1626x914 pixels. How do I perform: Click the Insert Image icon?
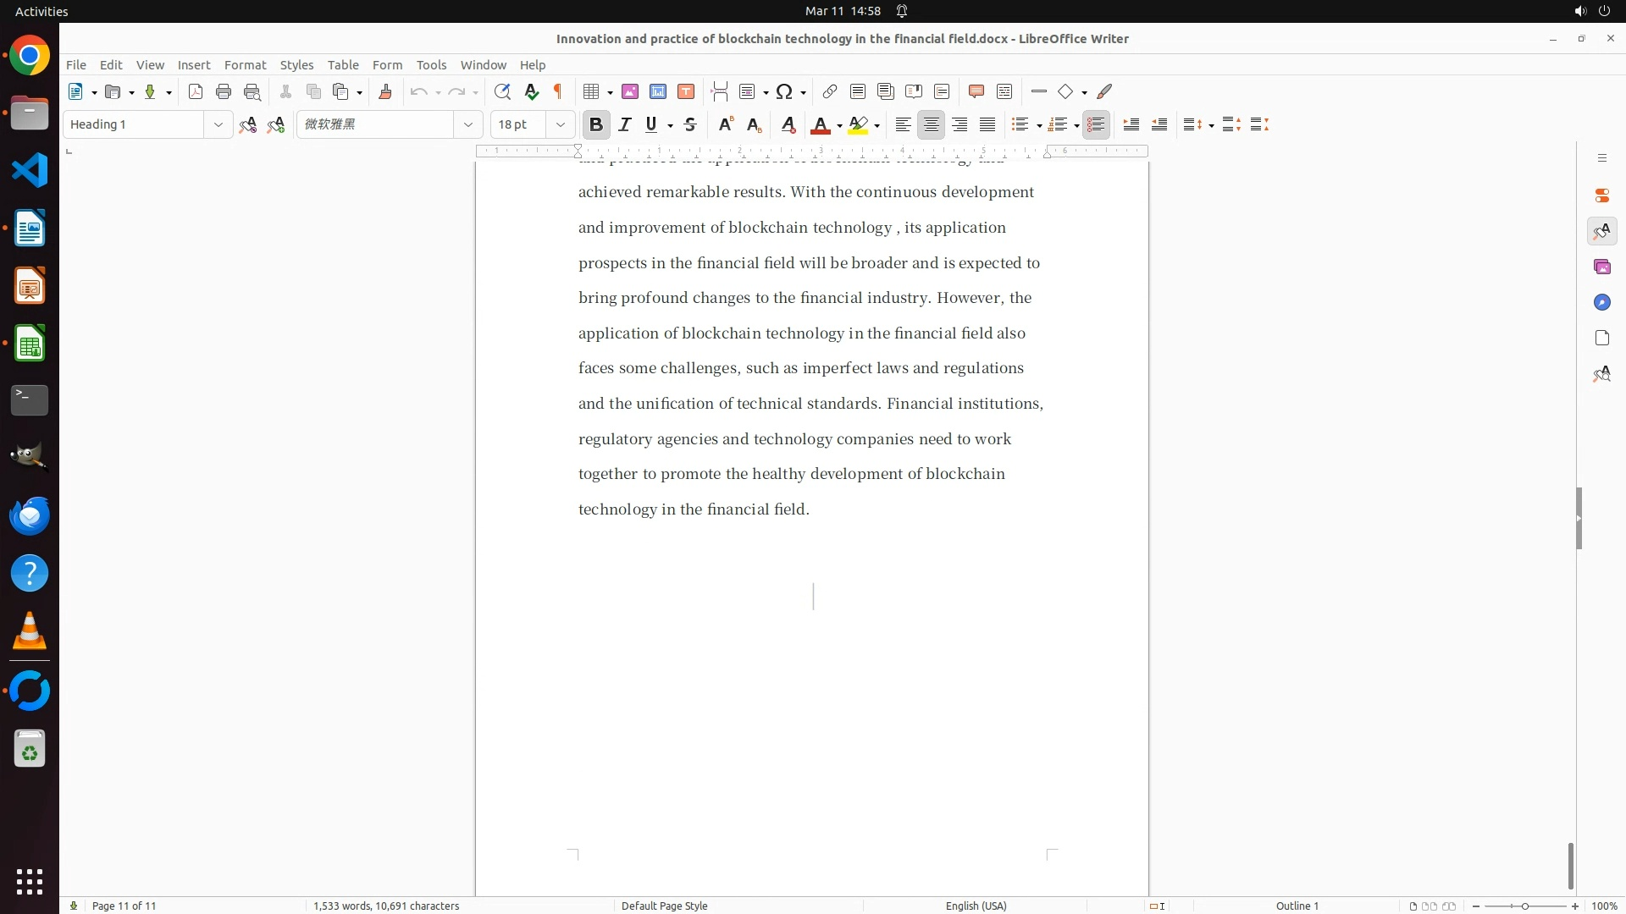coord(630,92)
